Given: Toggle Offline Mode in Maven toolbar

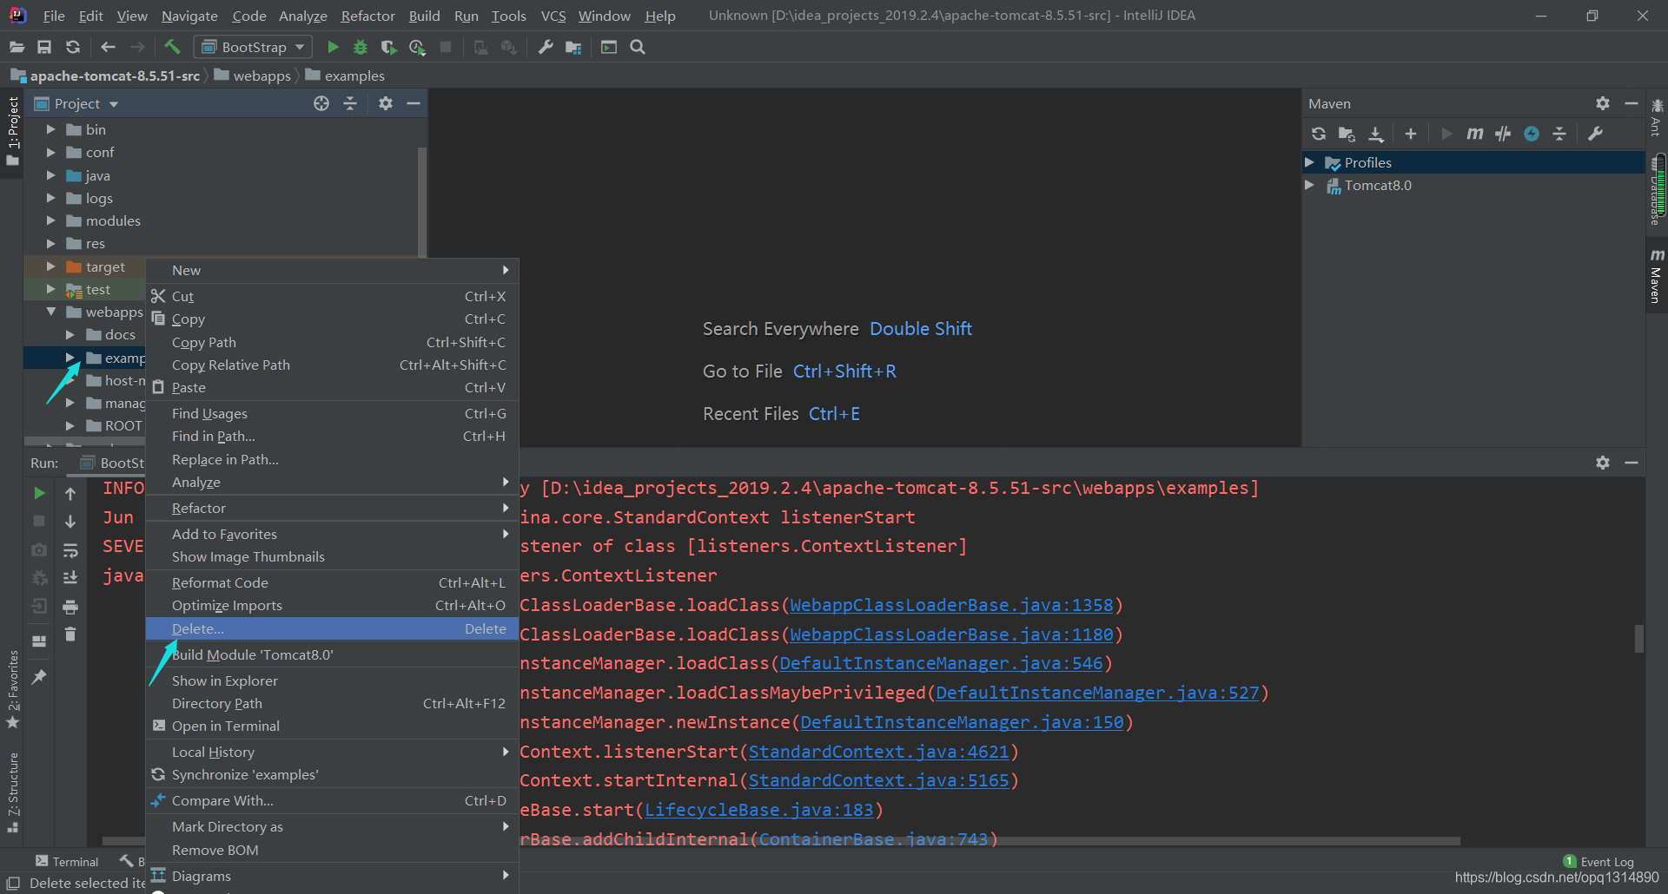Looking at the screenshot, I should [1503, 134].
